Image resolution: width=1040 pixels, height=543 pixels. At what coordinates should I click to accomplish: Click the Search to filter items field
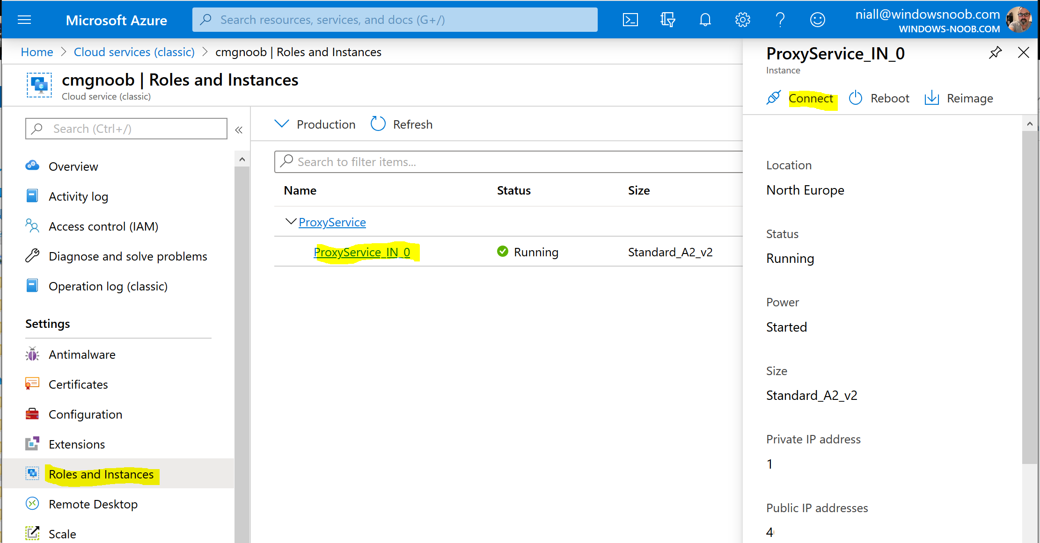pyautogui.click(x=509, y=162)
